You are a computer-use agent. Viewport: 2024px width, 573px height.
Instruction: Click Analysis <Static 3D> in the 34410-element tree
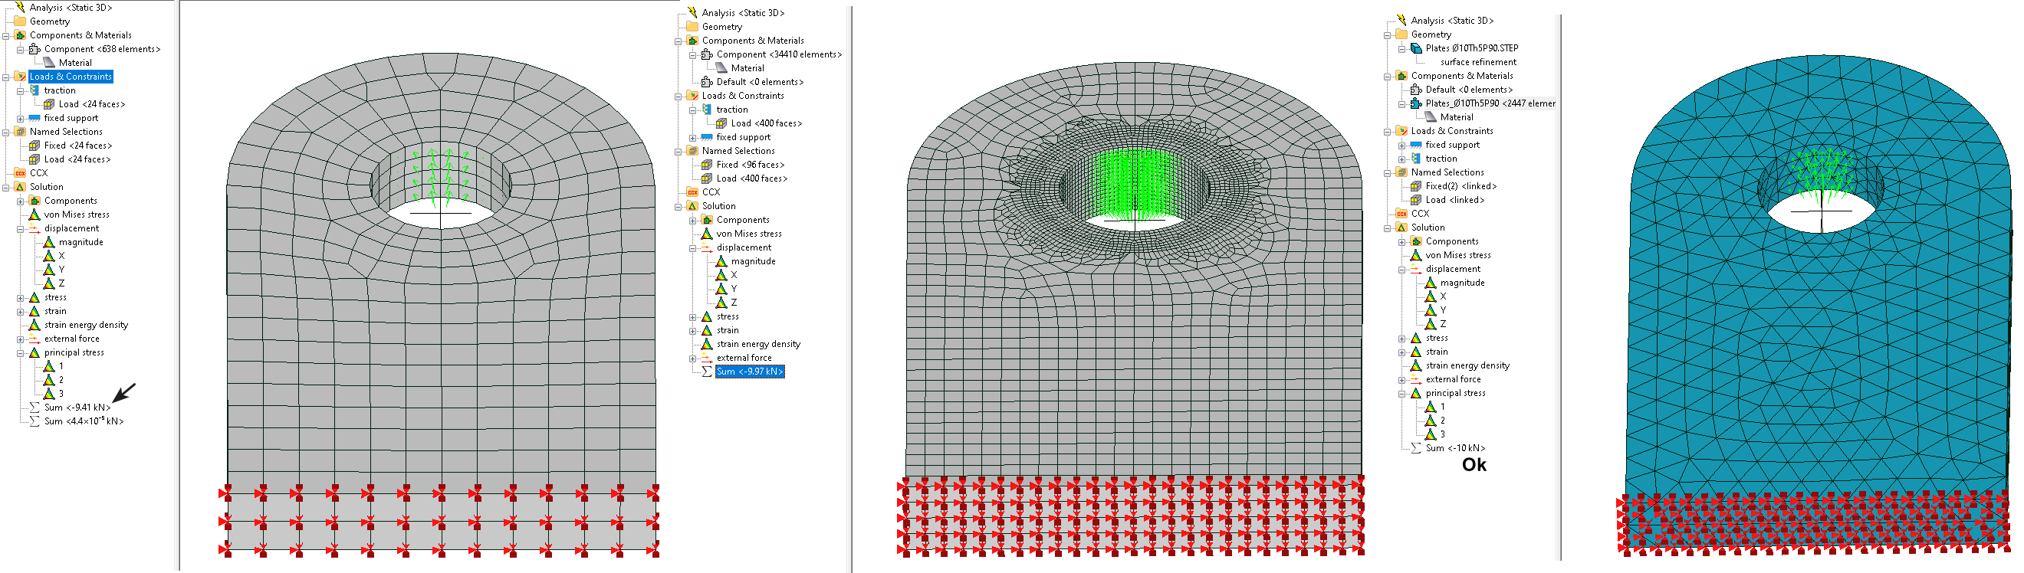pyautogui.click(x=742, y=13)
